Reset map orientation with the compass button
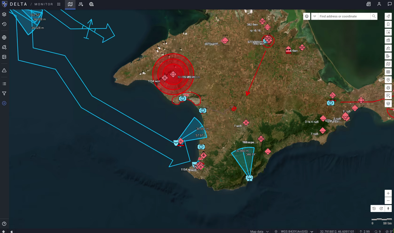The height and width of the screenshot is (233, 394). click(388, 209)
